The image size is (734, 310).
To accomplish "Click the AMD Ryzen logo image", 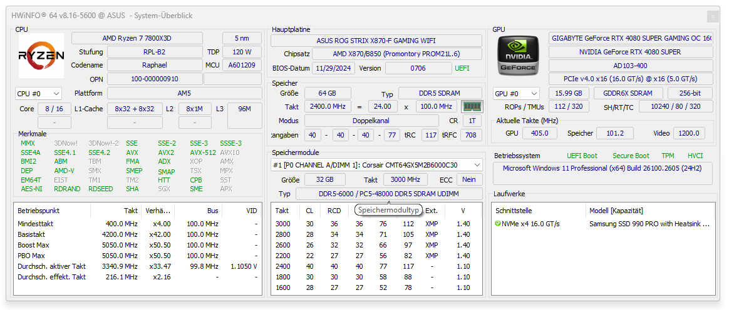I will tap(41, 56).
